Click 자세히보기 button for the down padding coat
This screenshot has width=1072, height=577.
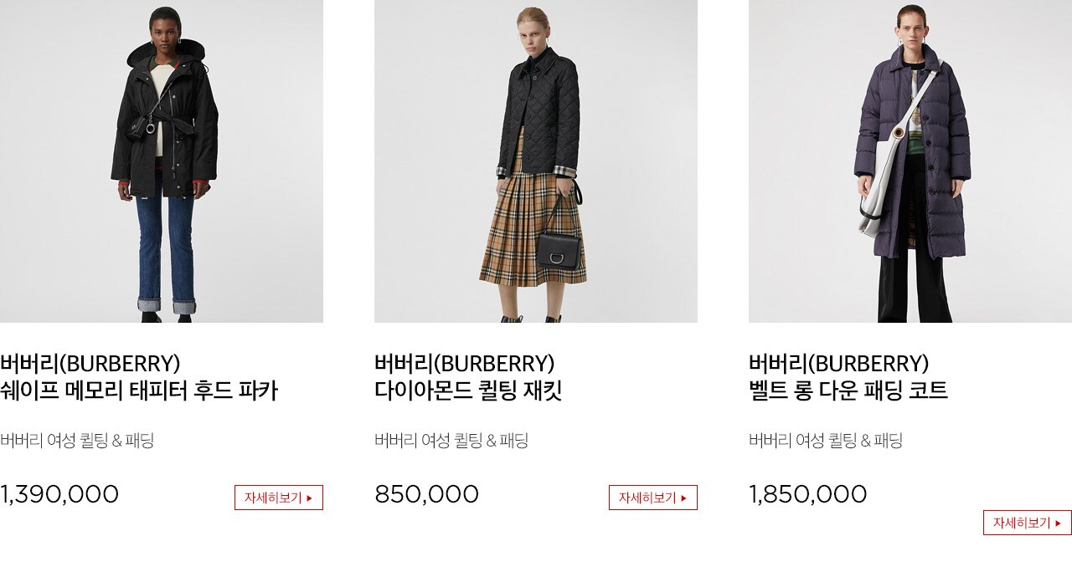coord(1028,523)
